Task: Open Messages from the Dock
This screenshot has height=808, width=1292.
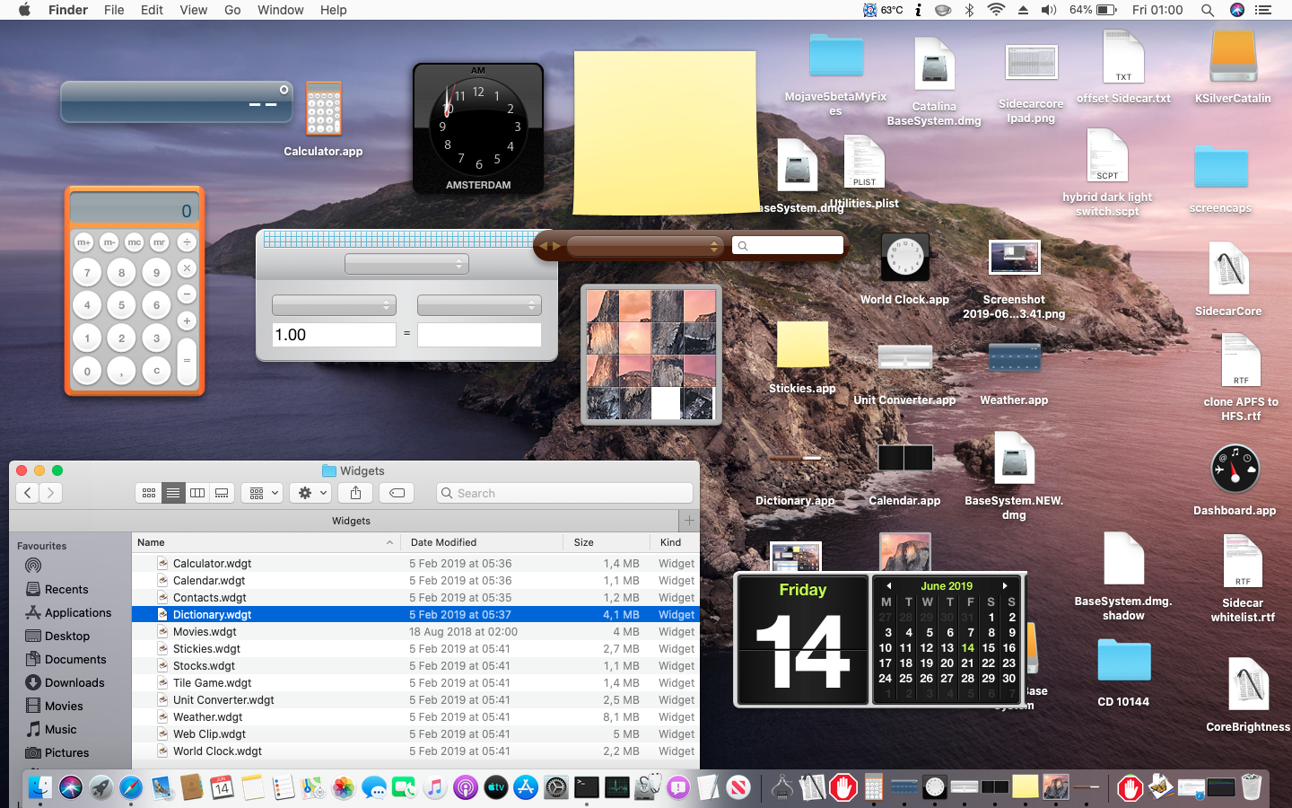Action: point(374,788)
